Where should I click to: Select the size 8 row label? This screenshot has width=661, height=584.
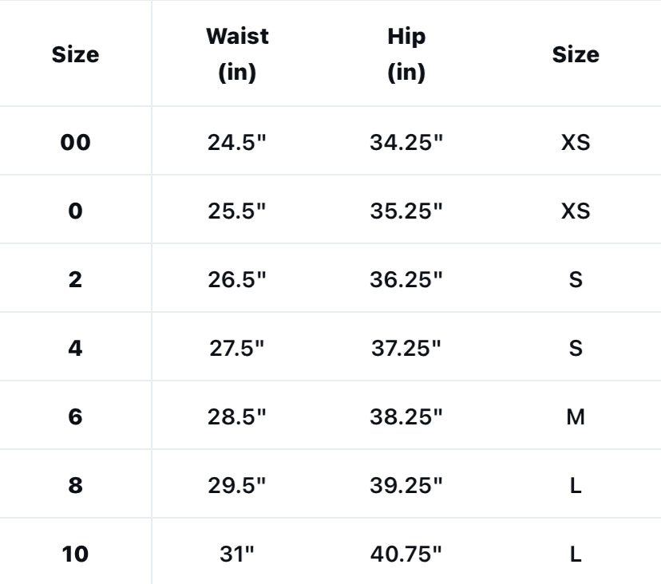click(75, 485)
